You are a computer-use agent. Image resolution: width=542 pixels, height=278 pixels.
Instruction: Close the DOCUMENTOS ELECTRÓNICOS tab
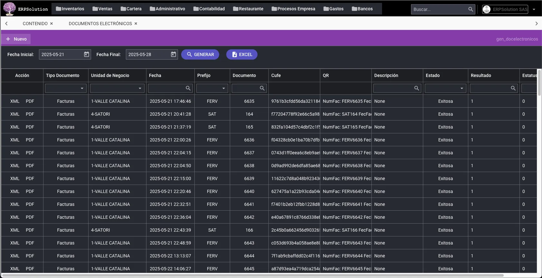[136, 24]
